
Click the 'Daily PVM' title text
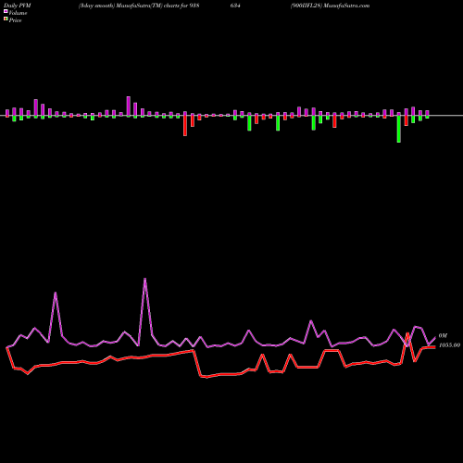coord(18,6)
